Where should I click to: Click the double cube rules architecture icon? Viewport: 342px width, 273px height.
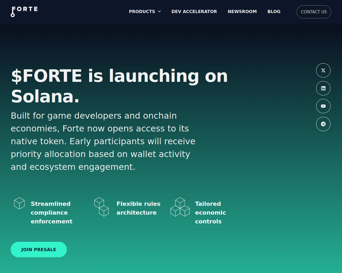[x=102, y=207]
